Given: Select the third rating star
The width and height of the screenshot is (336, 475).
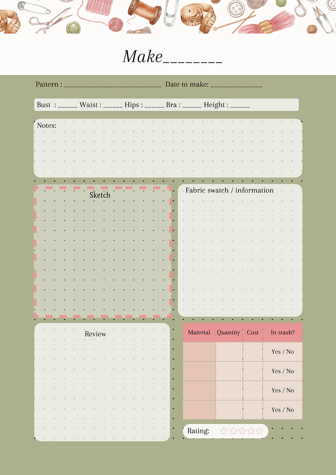Looking at the screenshot, I should pyautogui.click(x=242, y=431).
